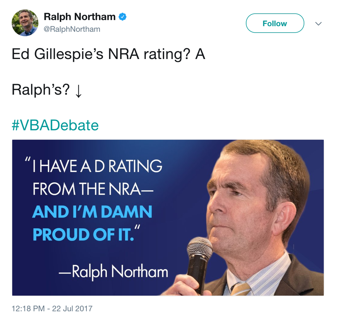Click the striped tie in the photo

241,289
